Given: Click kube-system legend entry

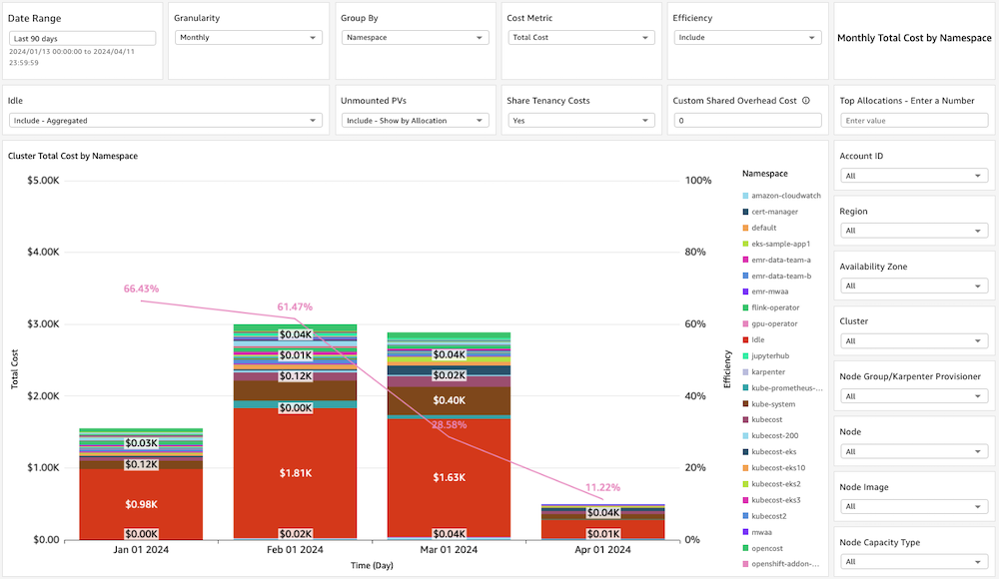Looking at the screenshot, I should pos(769,404).
